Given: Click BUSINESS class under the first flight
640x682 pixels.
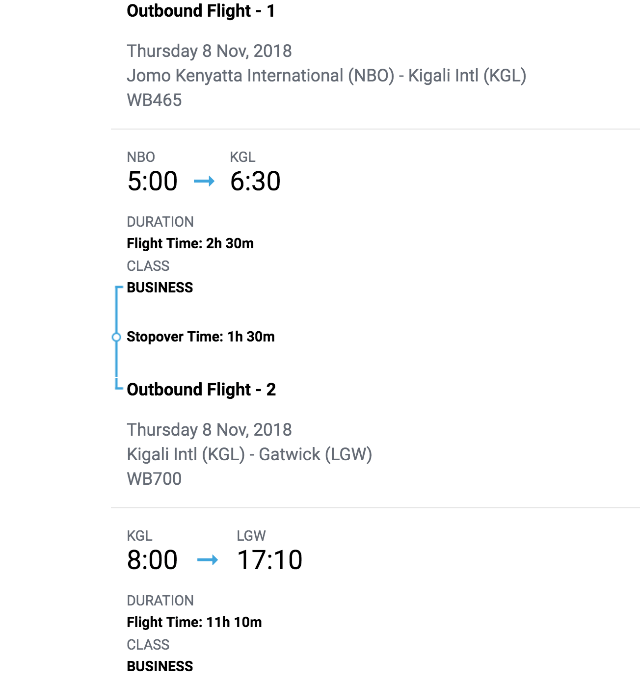Looking at the screenshot, I should point(160,288).
